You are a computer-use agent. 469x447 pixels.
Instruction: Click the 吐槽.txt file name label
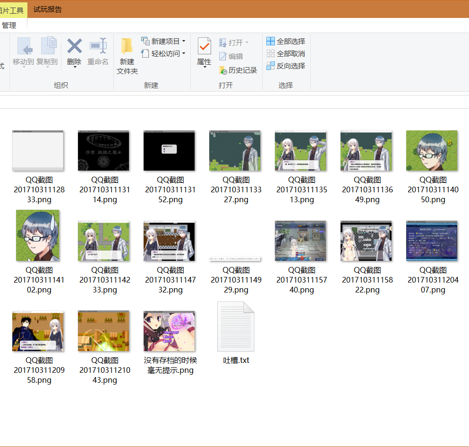pyautogui.click(x=236, y=360)
